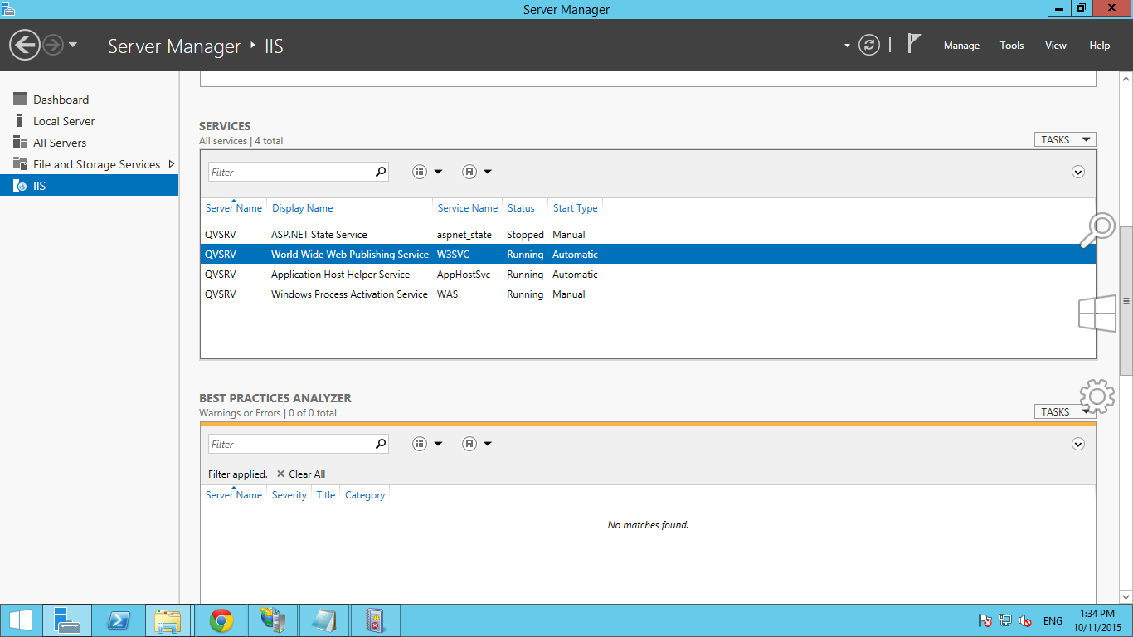This screenshot has height=637, width=1133.
Task: Click the Windows Start button
Action: point(21,620)
